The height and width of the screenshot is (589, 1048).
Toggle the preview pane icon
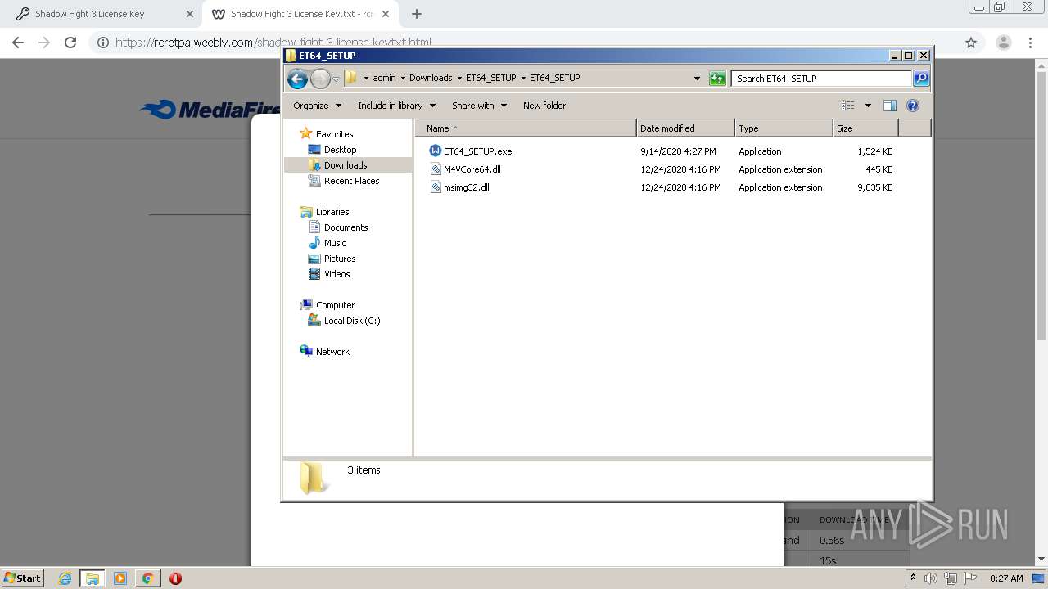pos(890,106)
